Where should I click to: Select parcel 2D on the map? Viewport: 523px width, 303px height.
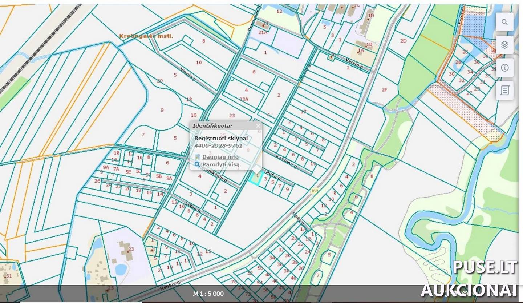[x=403, y=41]
